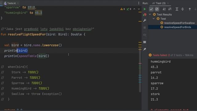Click the println(bird) line
Viewport: 197px width, 111px height.
point(16,51)
